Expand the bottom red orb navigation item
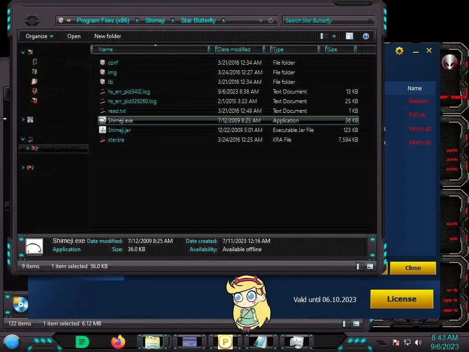This screenshot has width=469, height=352. tap(23, 168)
